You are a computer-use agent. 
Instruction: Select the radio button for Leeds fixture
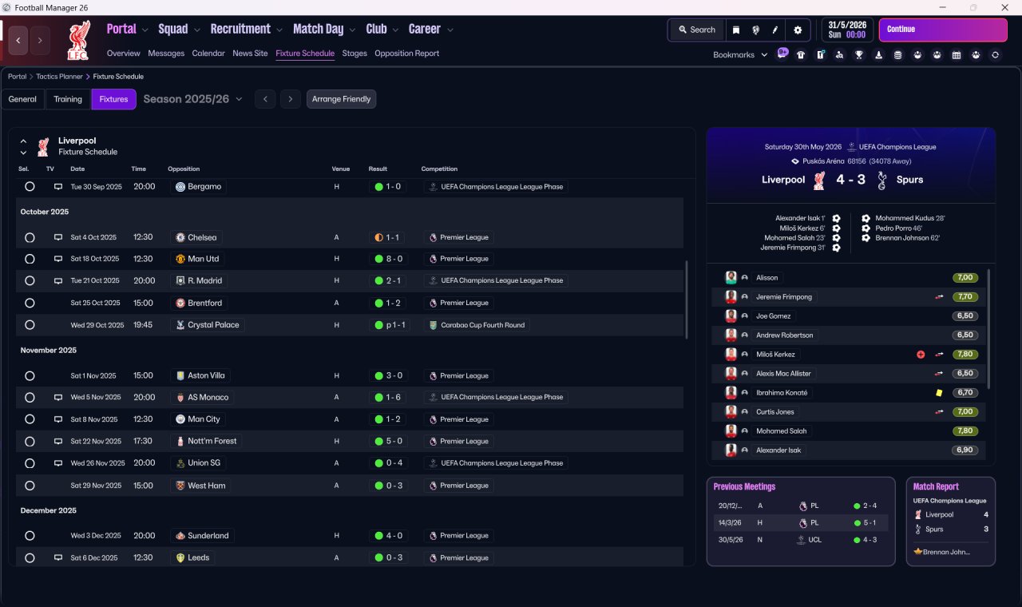[x=30, y=557]
